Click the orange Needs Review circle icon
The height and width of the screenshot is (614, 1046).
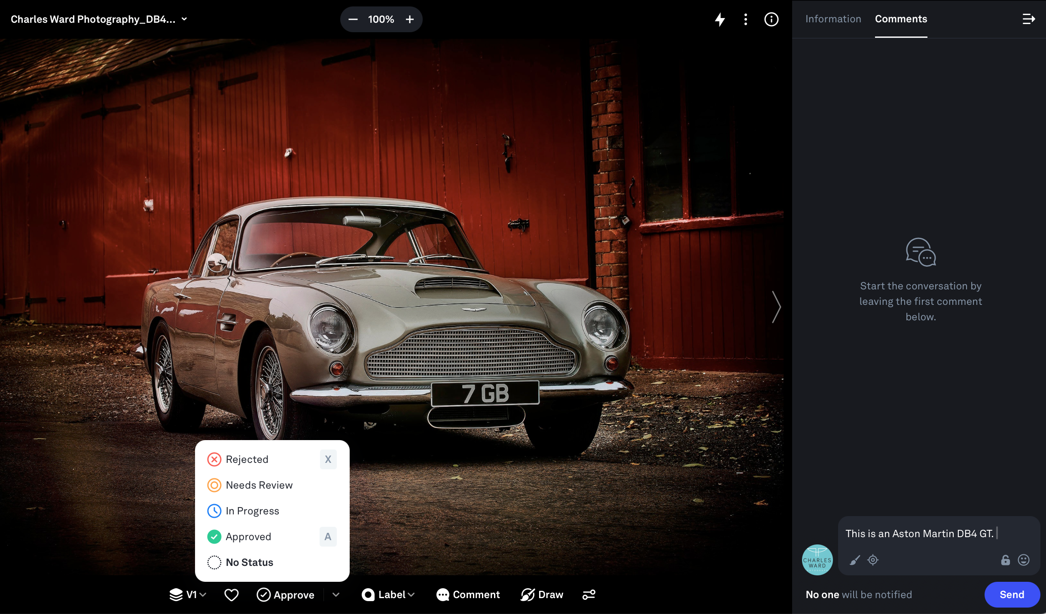click(x=214, y=485)
